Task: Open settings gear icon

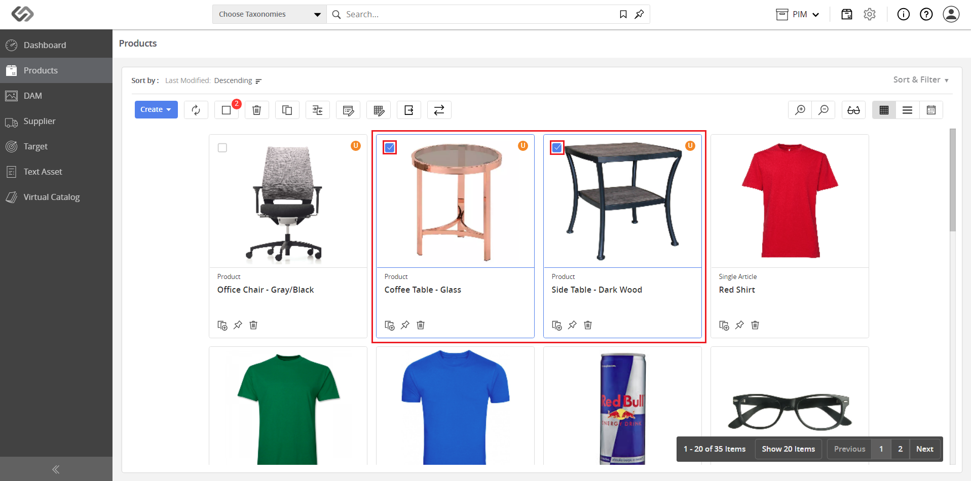Action: pos(870,14)
